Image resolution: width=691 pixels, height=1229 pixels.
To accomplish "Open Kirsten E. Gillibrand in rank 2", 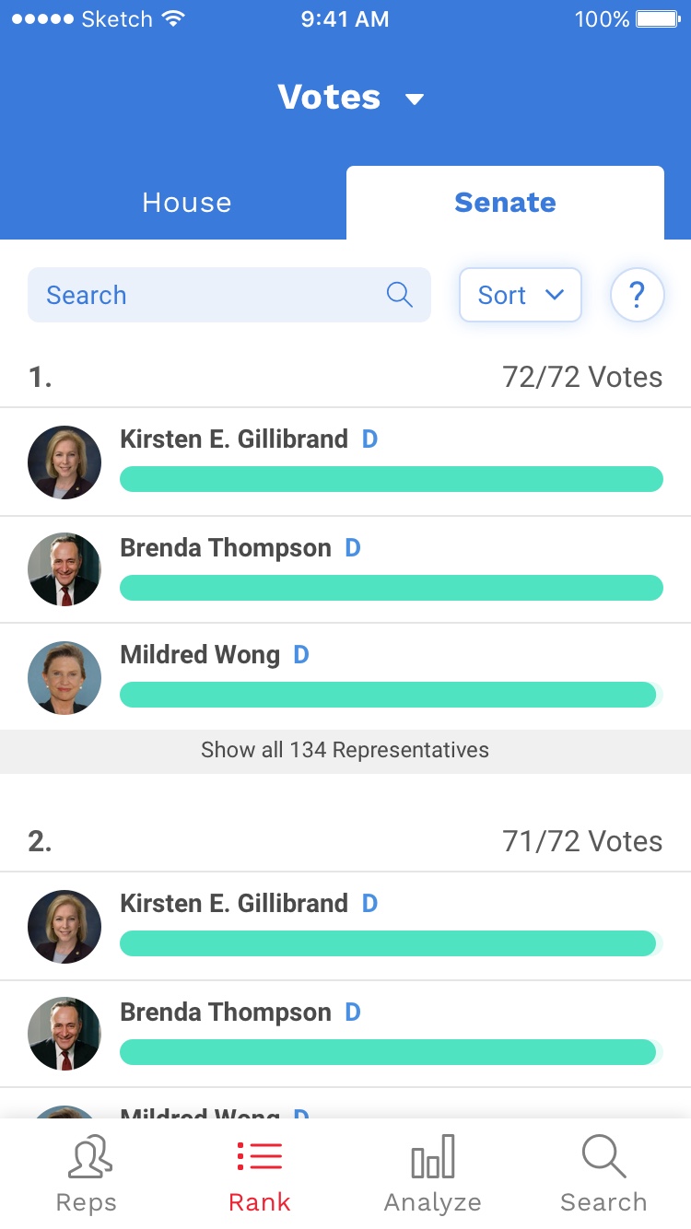I will 234,904.
